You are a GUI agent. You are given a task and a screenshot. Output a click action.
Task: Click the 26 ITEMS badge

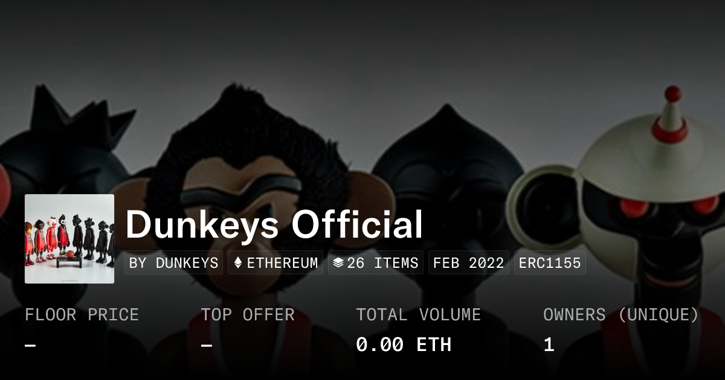tap(376, 263)
